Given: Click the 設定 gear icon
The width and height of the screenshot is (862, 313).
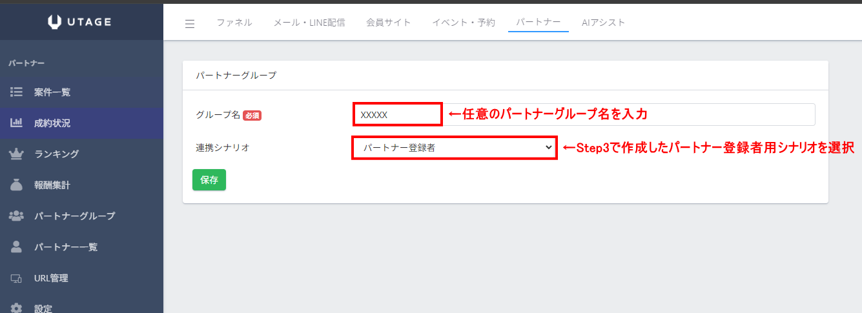Looking at the screenshot, I should (17, 308).
